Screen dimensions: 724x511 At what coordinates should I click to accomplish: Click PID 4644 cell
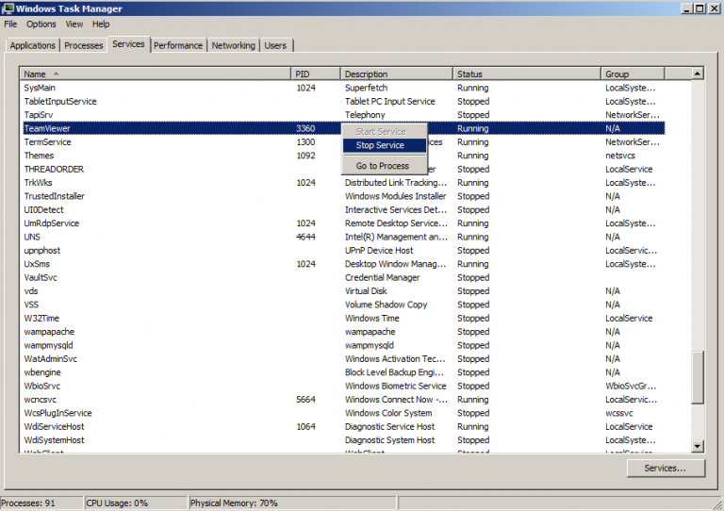coord(305,237)
